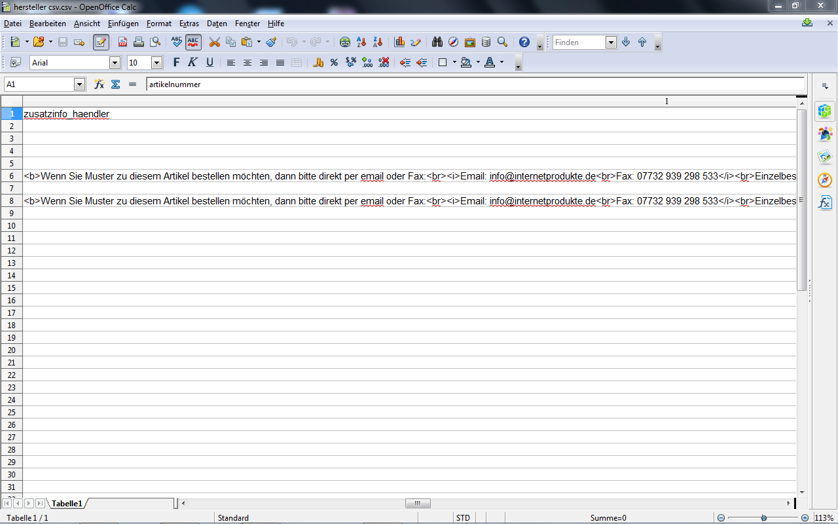Screen dimensions: 838x524
Task: Open Borders dropdown arrow
Action: 454,62
